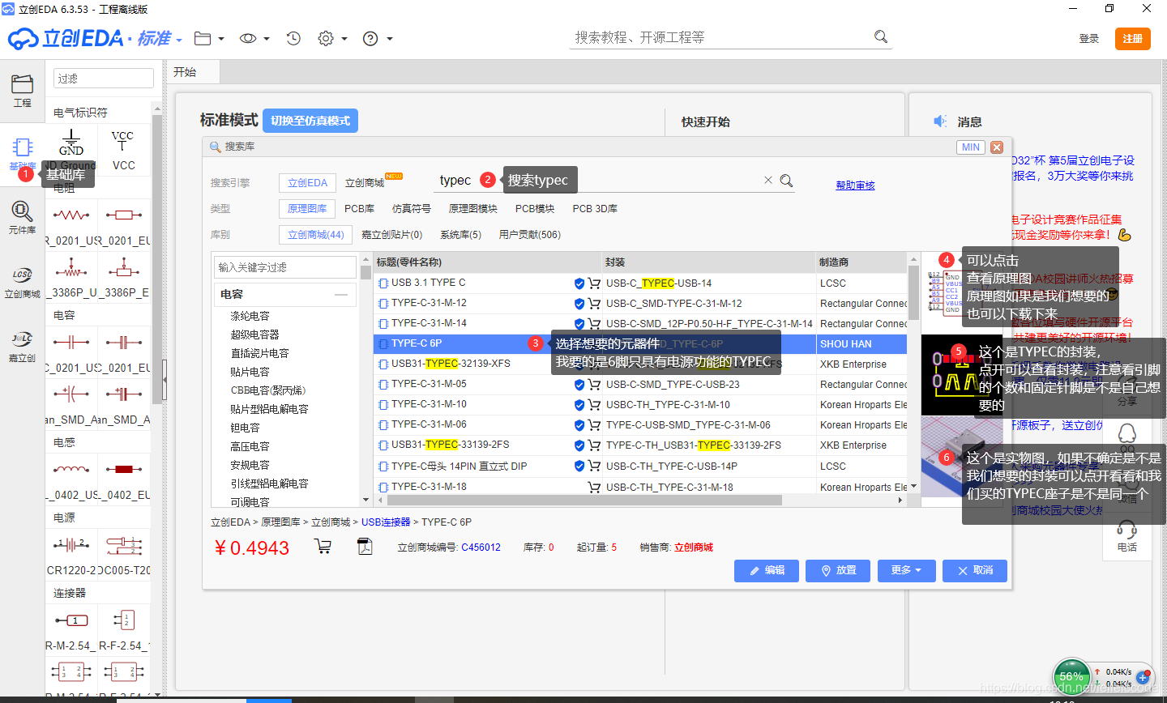Click USB连接器 breadcrumb link
This screenshot has height=703, width=1167.
coord(386,522)
